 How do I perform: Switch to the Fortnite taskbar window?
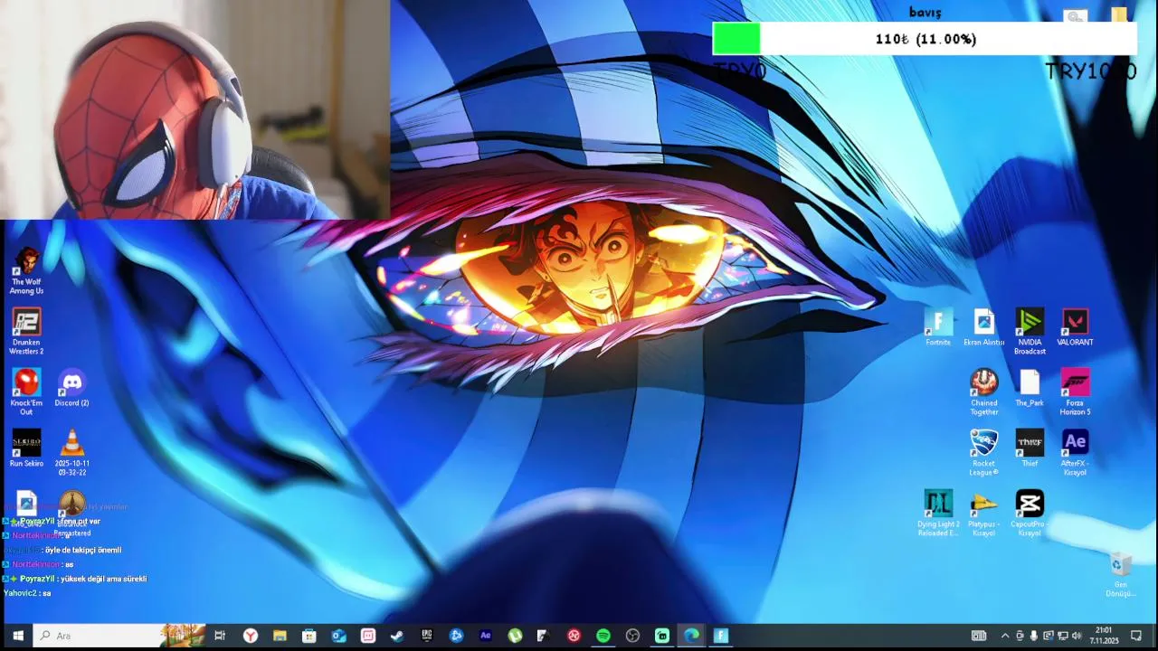[x=721, y=636]
